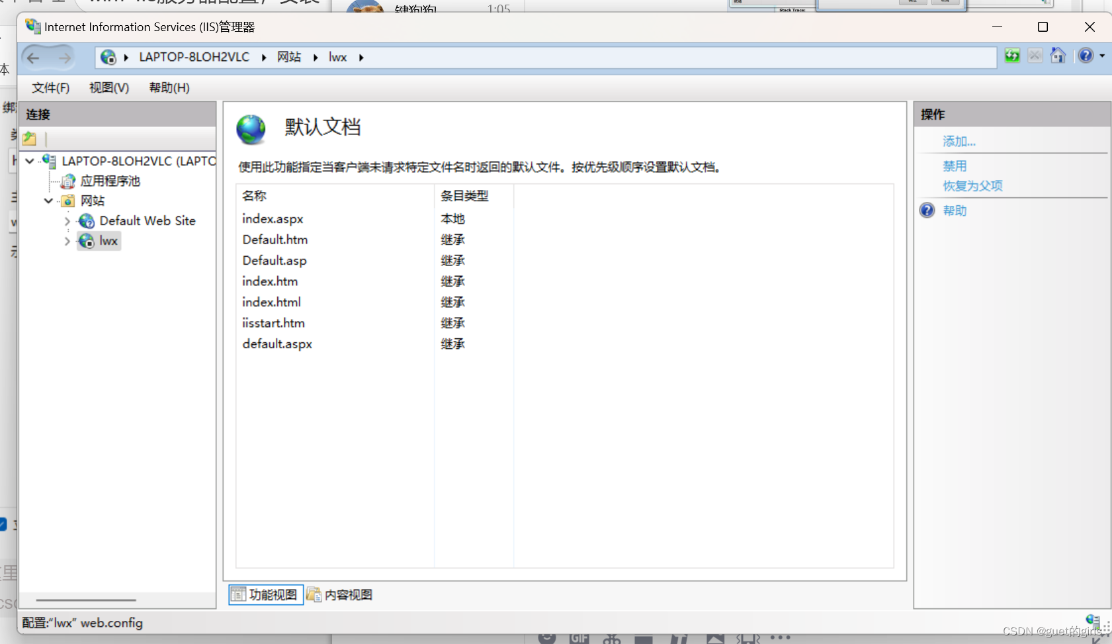Select the 应用程序池 node icon
Image resolution: width=1112 pixels, height=644 pixels.
pyautogui.click(x=68, y=181)
